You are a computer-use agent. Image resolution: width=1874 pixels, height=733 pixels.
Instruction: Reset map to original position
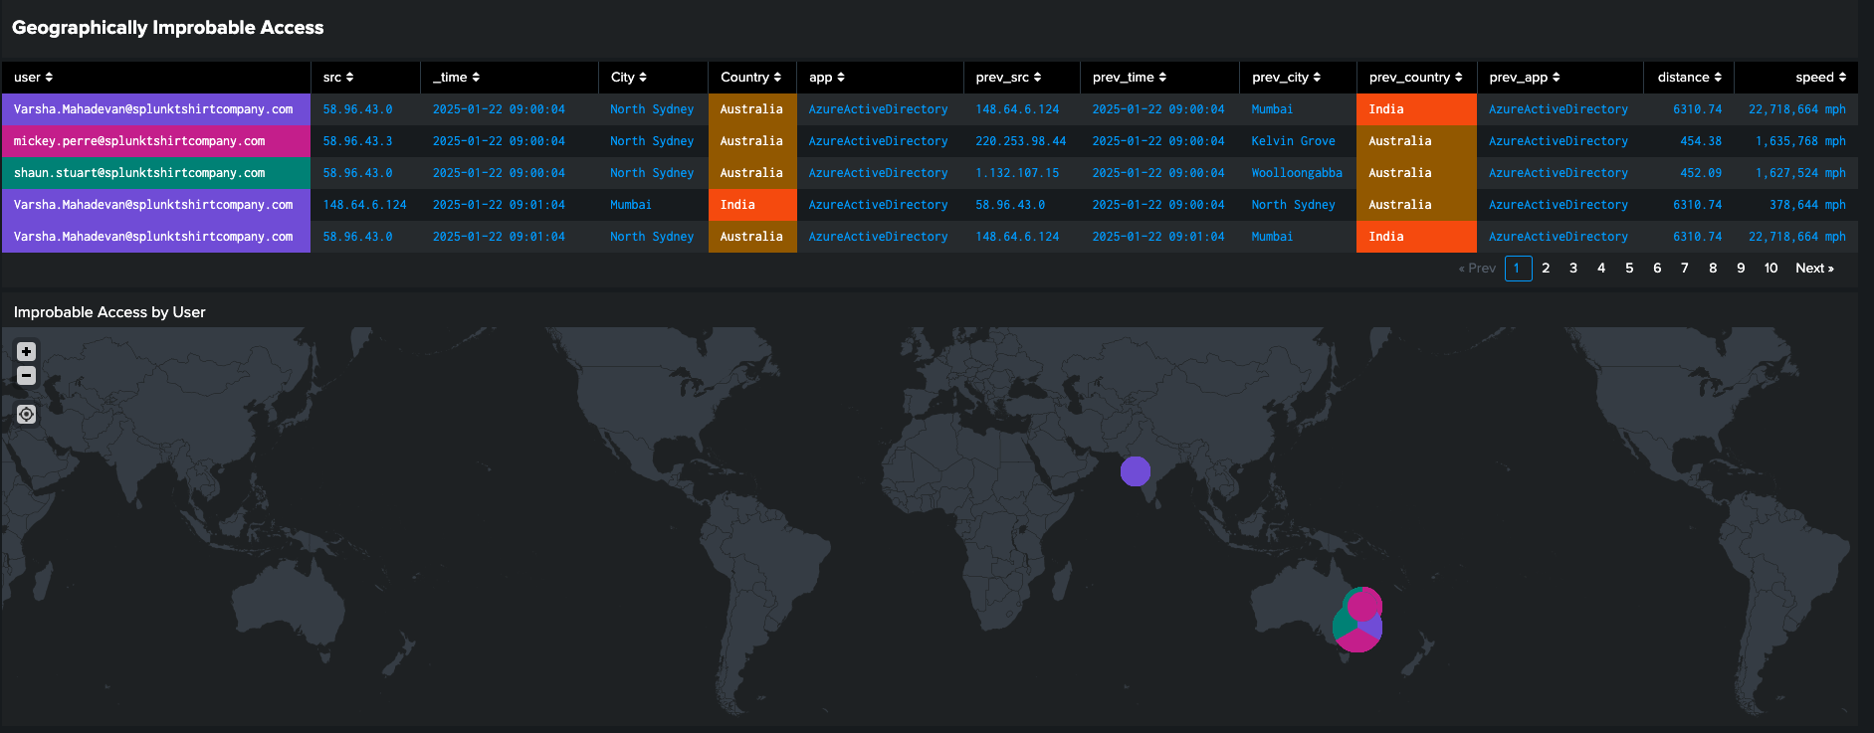tap(27, 414)
